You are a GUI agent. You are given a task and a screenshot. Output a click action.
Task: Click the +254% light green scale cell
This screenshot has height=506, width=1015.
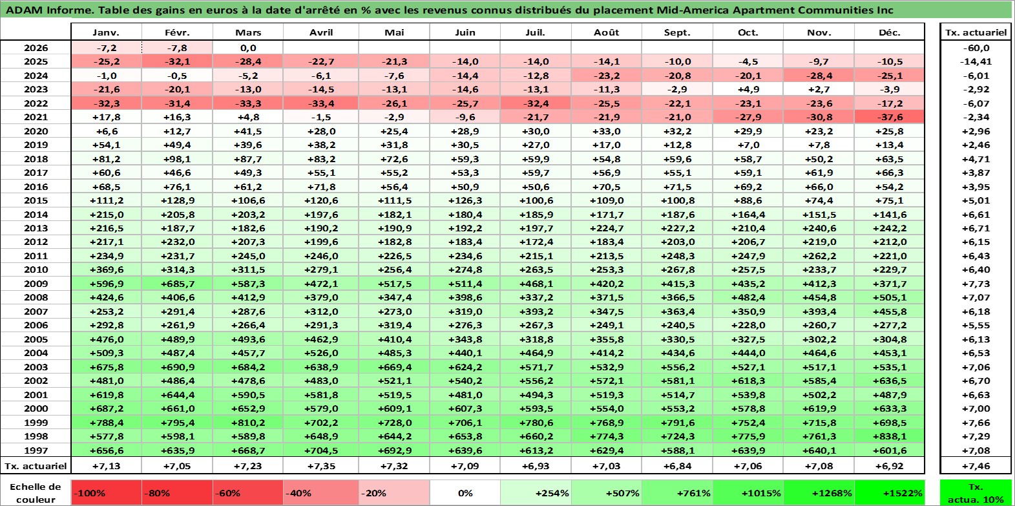(536, 492)
